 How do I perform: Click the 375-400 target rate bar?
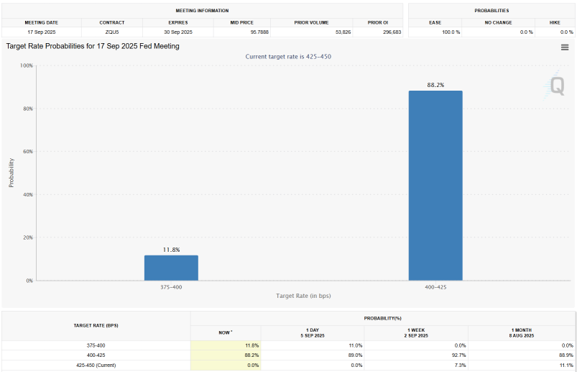point(171,268)
